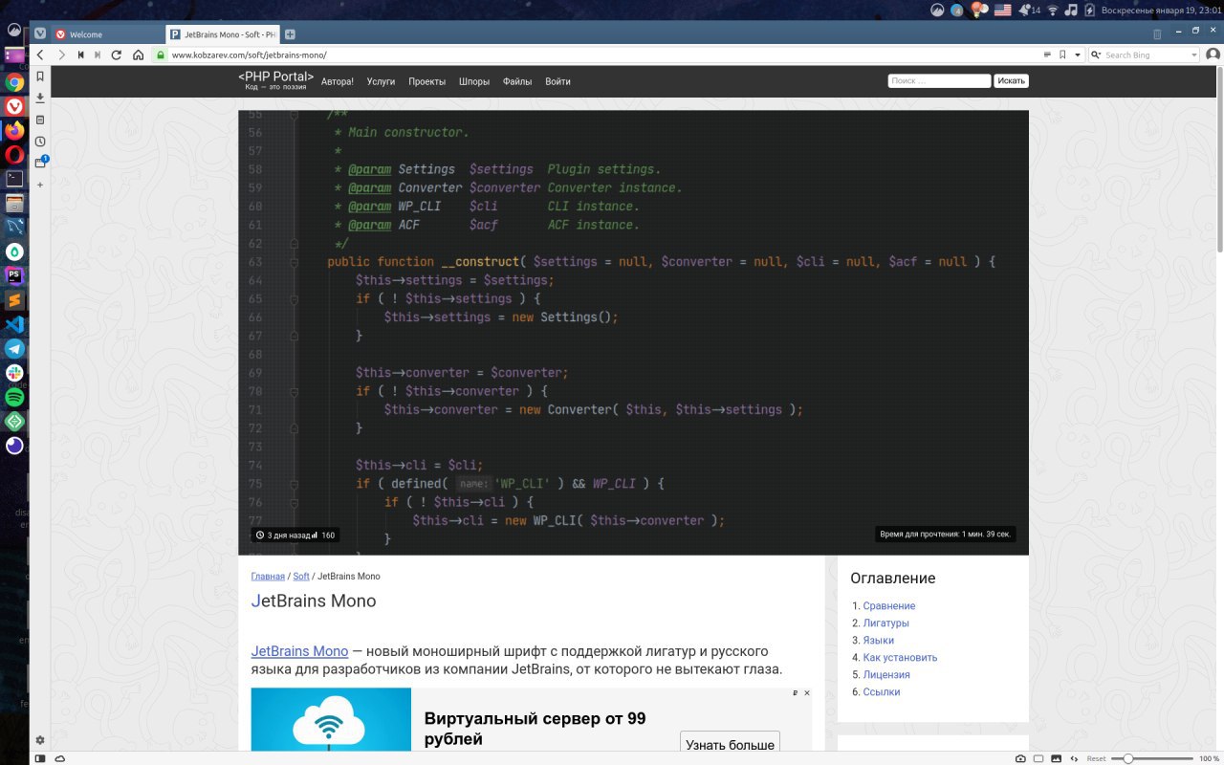Screen dimensions: 1224x765
Task: Reload the current page
Action: pyautogui.click(x=117, y=55)
